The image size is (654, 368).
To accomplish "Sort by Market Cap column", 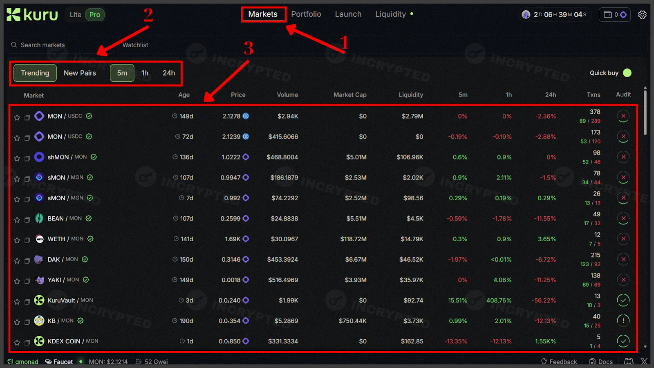I will pos(350,95).
